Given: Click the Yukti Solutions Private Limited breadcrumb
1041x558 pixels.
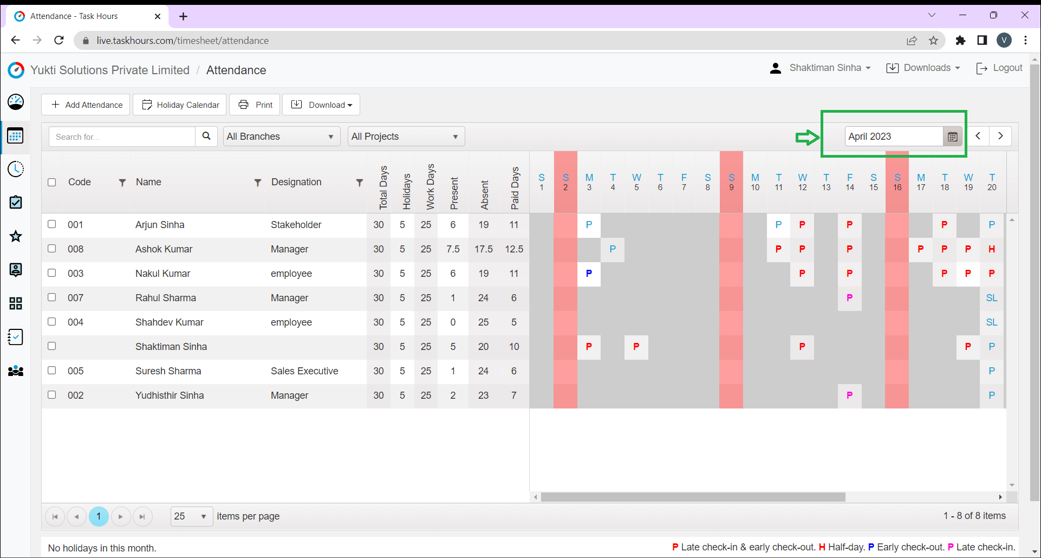Looking at the screenshot, I should [x=110, y=70].
